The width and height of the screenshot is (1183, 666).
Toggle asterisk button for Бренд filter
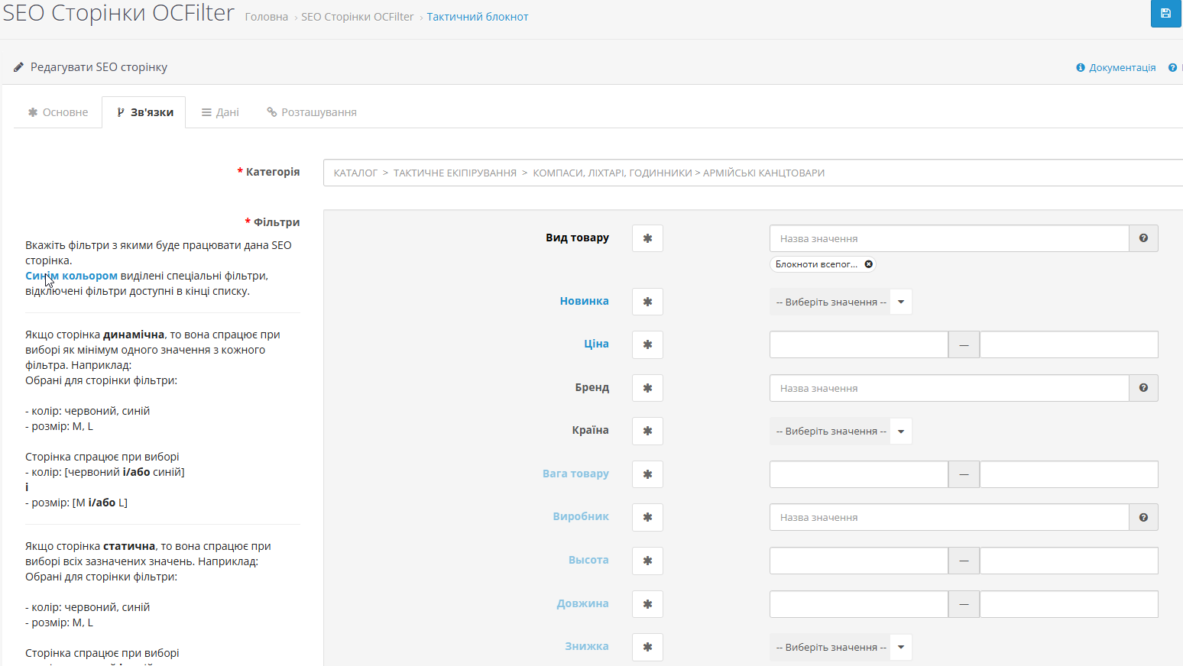click(647, 388)
